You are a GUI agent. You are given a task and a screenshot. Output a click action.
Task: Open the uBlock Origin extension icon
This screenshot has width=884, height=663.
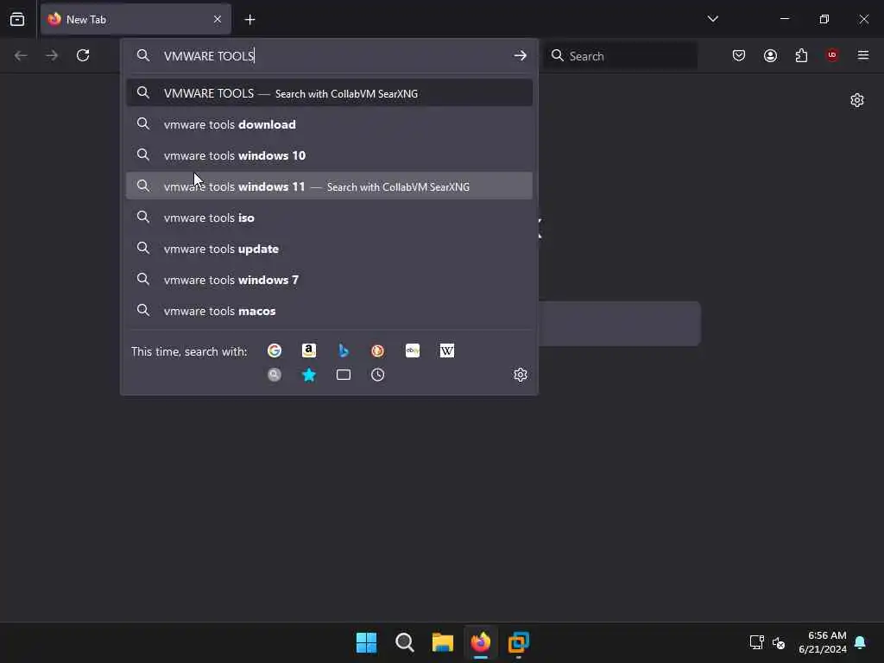[832, 55]
